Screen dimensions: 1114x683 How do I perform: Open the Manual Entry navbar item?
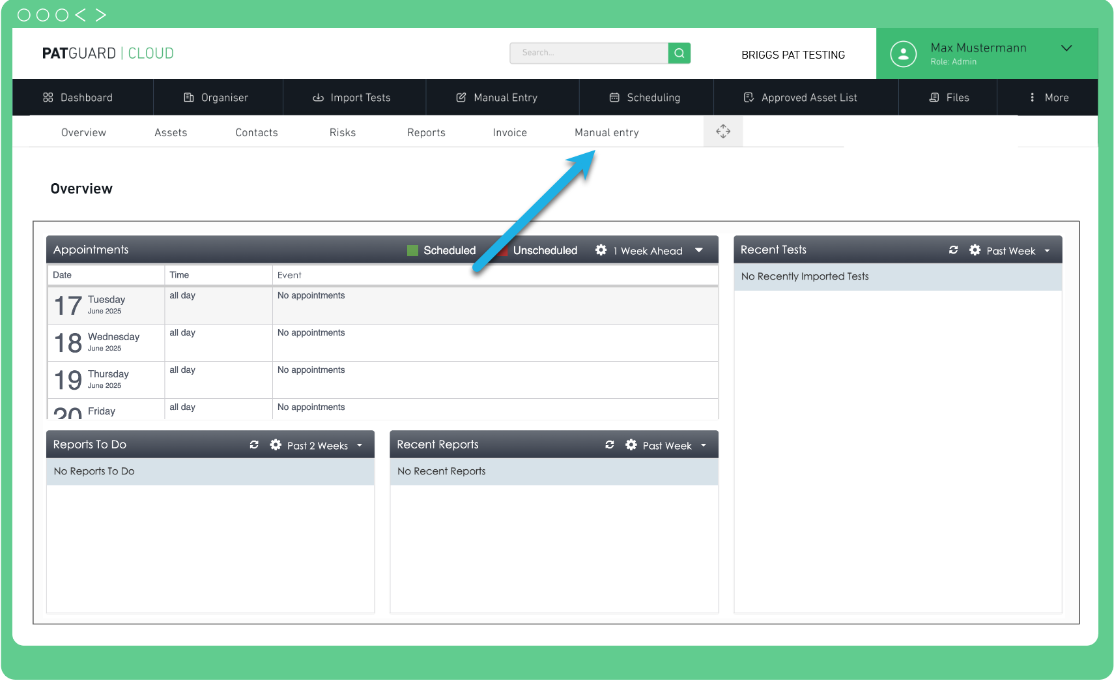tap(502, 97)
